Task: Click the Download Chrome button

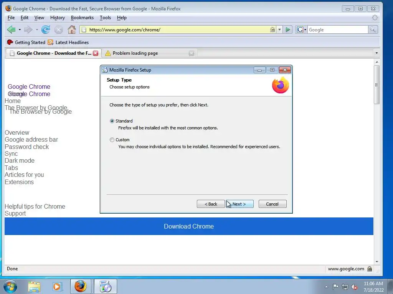Action: coord(189,226)
